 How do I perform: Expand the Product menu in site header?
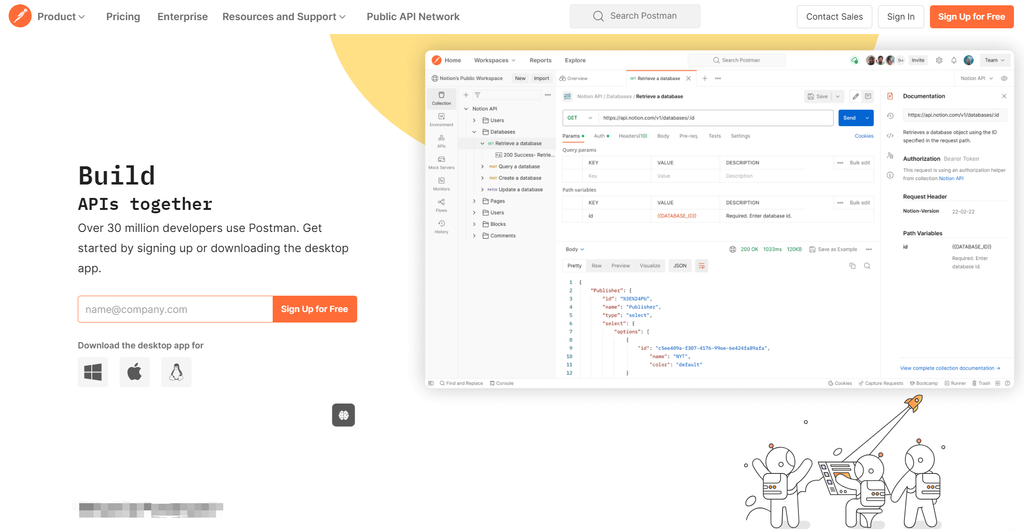[x=61, y=17]
